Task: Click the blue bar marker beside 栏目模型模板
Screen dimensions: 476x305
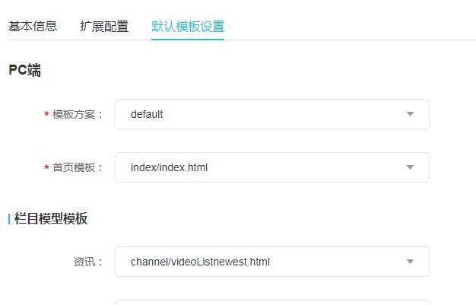Action: point(9,219)
